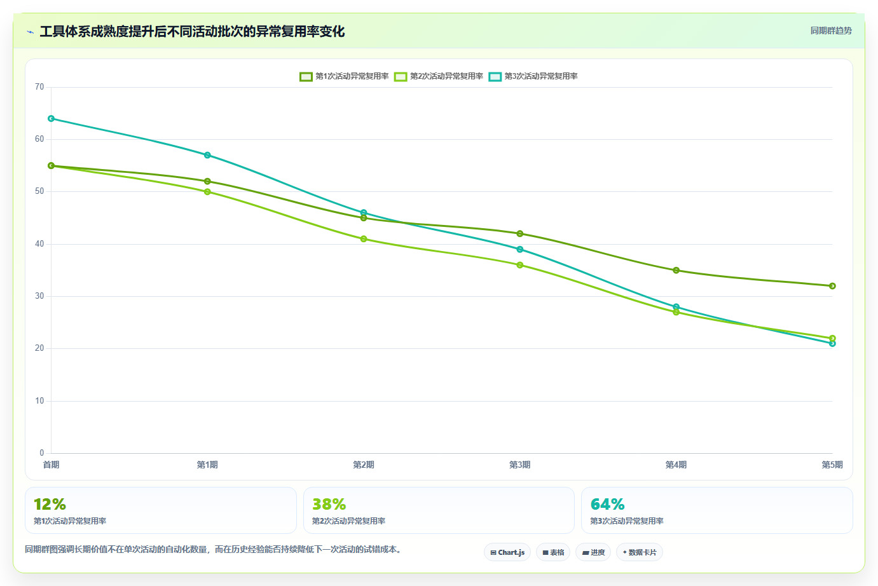Select the 38% statistic card

point(439,510)
